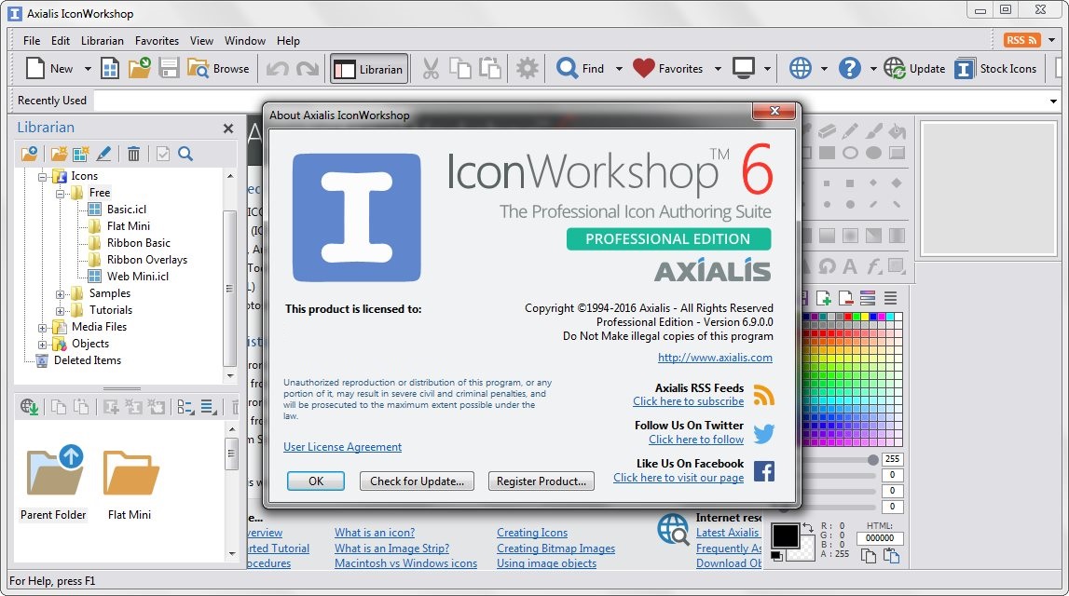
Task: Click the blue Help question mark icon
Action: [x=849, y=68]
